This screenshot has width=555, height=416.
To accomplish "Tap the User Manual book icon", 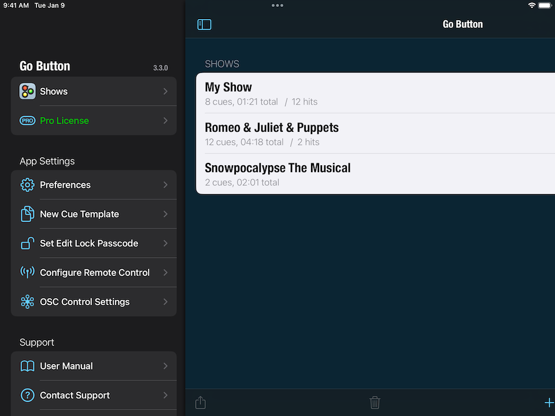I will [x=27, y=366].
